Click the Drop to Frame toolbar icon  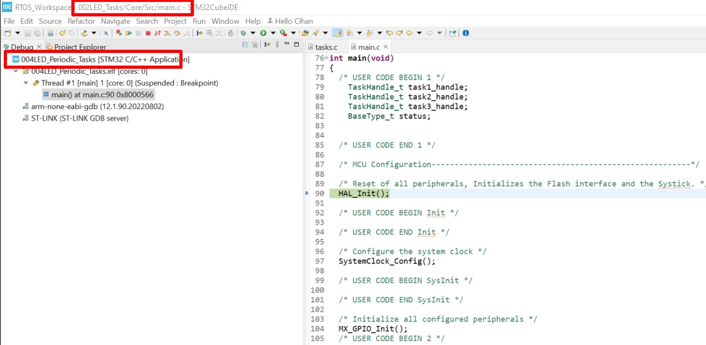[x=210, y=33]
